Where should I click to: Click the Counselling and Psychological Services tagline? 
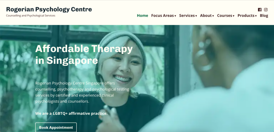(x=31, y=15)
